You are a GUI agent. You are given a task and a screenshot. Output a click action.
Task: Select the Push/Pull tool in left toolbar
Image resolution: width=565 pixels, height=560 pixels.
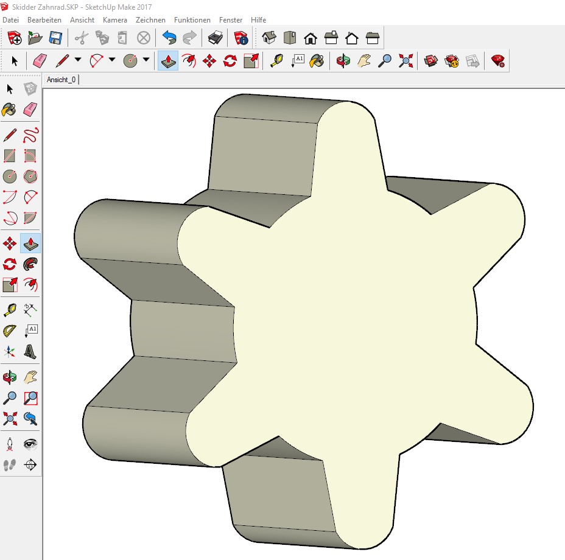click(x=30, y=244)
